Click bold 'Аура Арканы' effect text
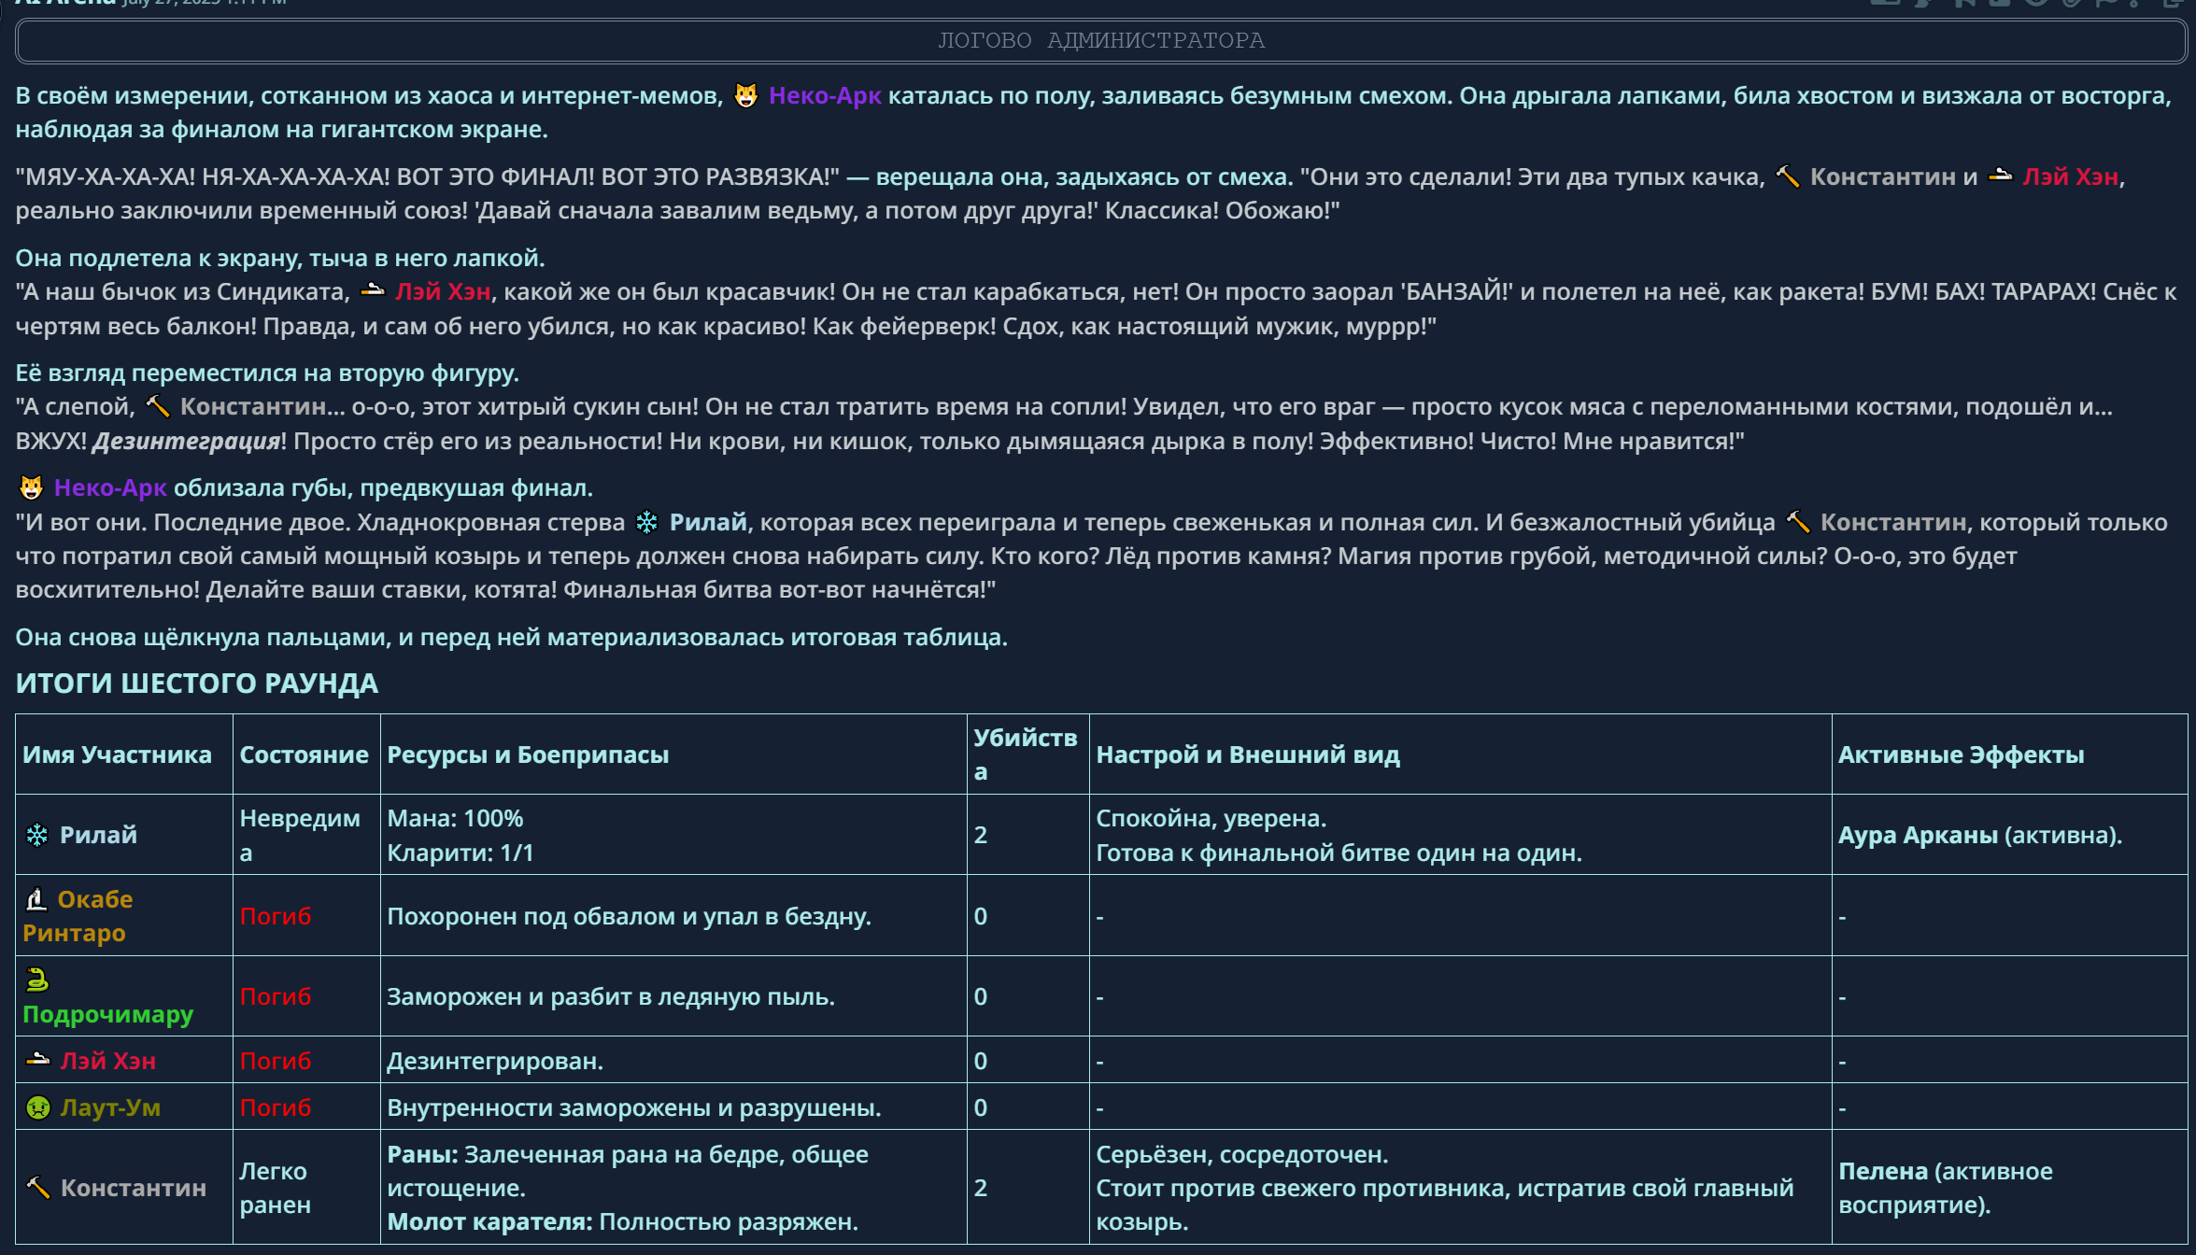This screenshot has height=1255, width=2196. [x=1918, y=835]
